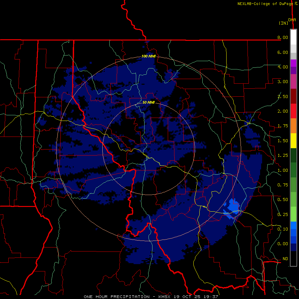Screen dimensions: 299x299
Task: Click the ND legend label
Action: point(285,259)
